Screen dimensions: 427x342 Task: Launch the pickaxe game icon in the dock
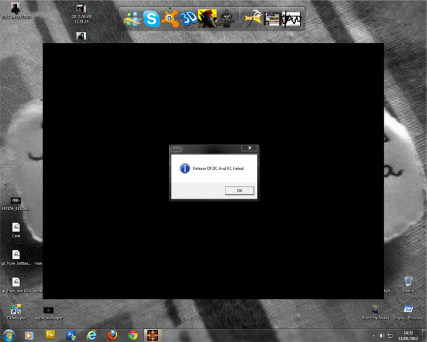pyautogui.click(x=253, y=19)
